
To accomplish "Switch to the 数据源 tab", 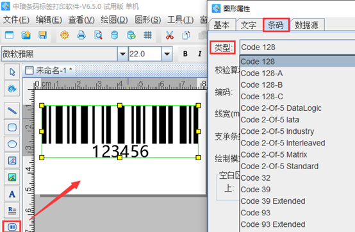I will (x=307, y=24).
